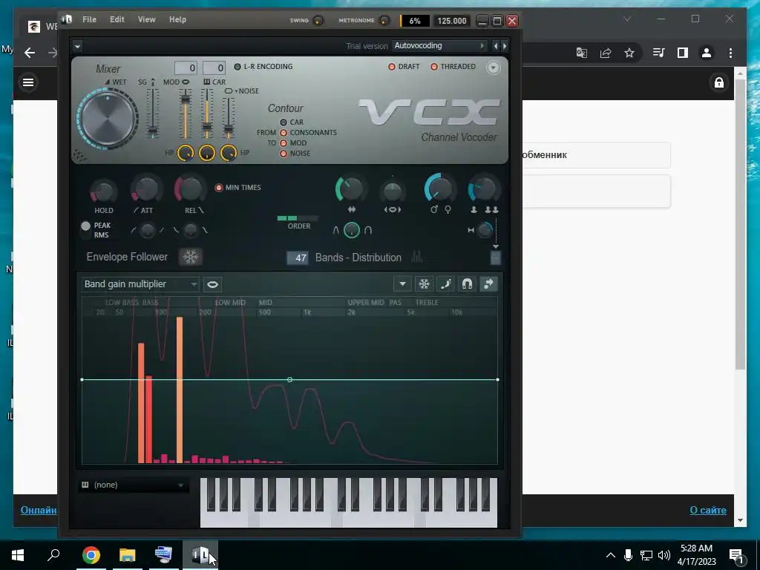Click the ORDER indicator bar
Screen dimensions: 760x570
tap(298, 218)
